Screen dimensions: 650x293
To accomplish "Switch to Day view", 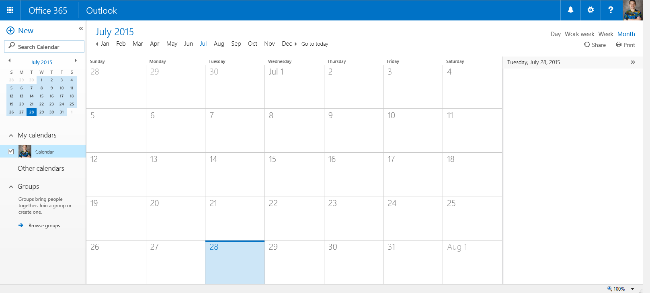I will [555, 34].
